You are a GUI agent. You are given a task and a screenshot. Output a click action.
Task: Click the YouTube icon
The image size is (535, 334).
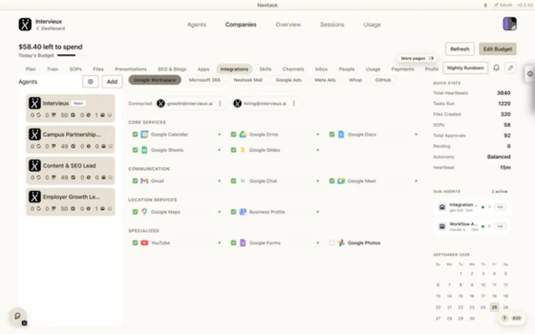pos(144,243)
